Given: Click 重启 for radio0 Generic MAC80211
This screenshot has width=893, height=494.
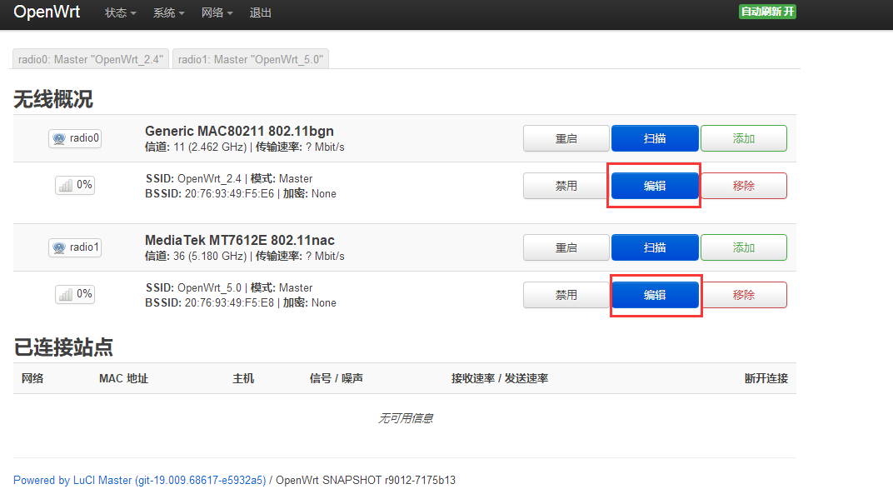Looking at the screenshot, I should pyautogui.click(x=566, y=138).
